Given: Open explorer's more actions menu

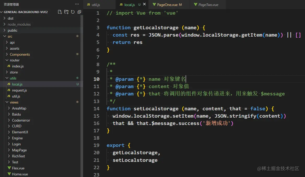Looking at the screenshot, I should [77, 4].
